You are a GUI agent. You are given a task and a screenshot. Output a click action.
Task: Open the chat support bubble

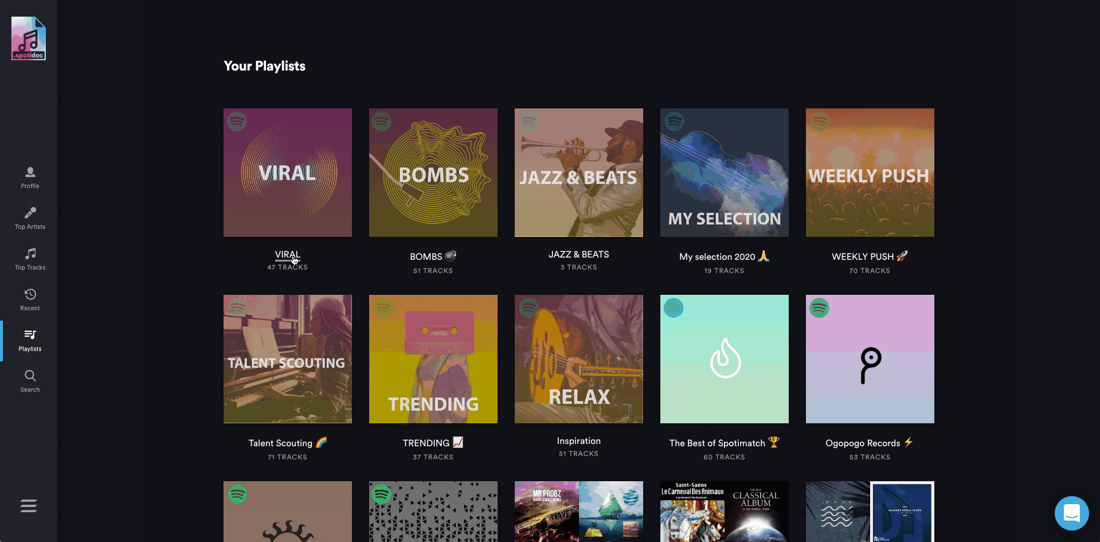pyautogui.click(x=1071, y=513)
